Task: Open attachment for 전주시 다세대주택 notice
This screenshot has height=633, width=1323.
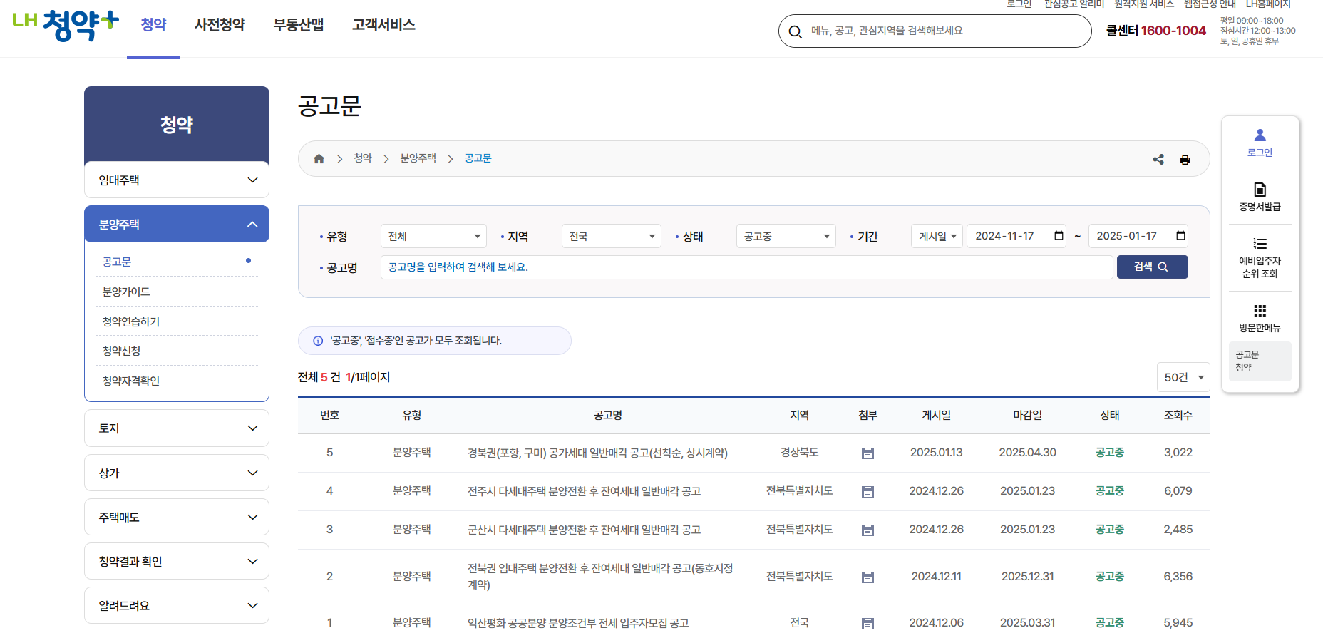Action: tap(868, 492)
